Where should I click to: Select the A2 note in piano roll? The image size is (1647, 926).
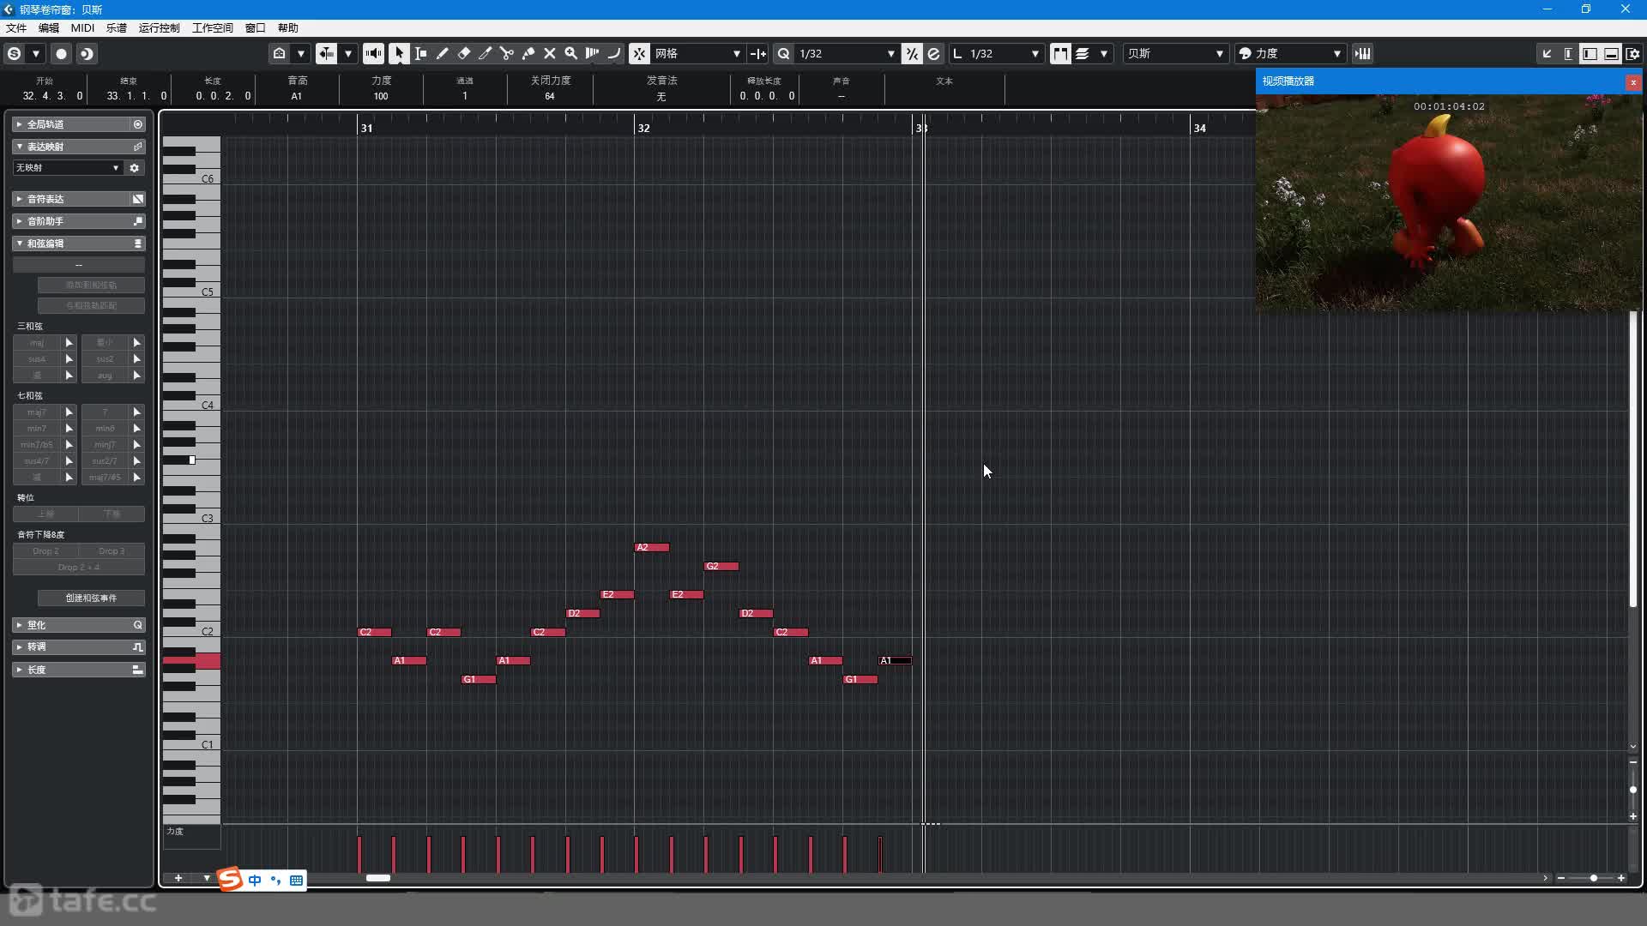652,547
